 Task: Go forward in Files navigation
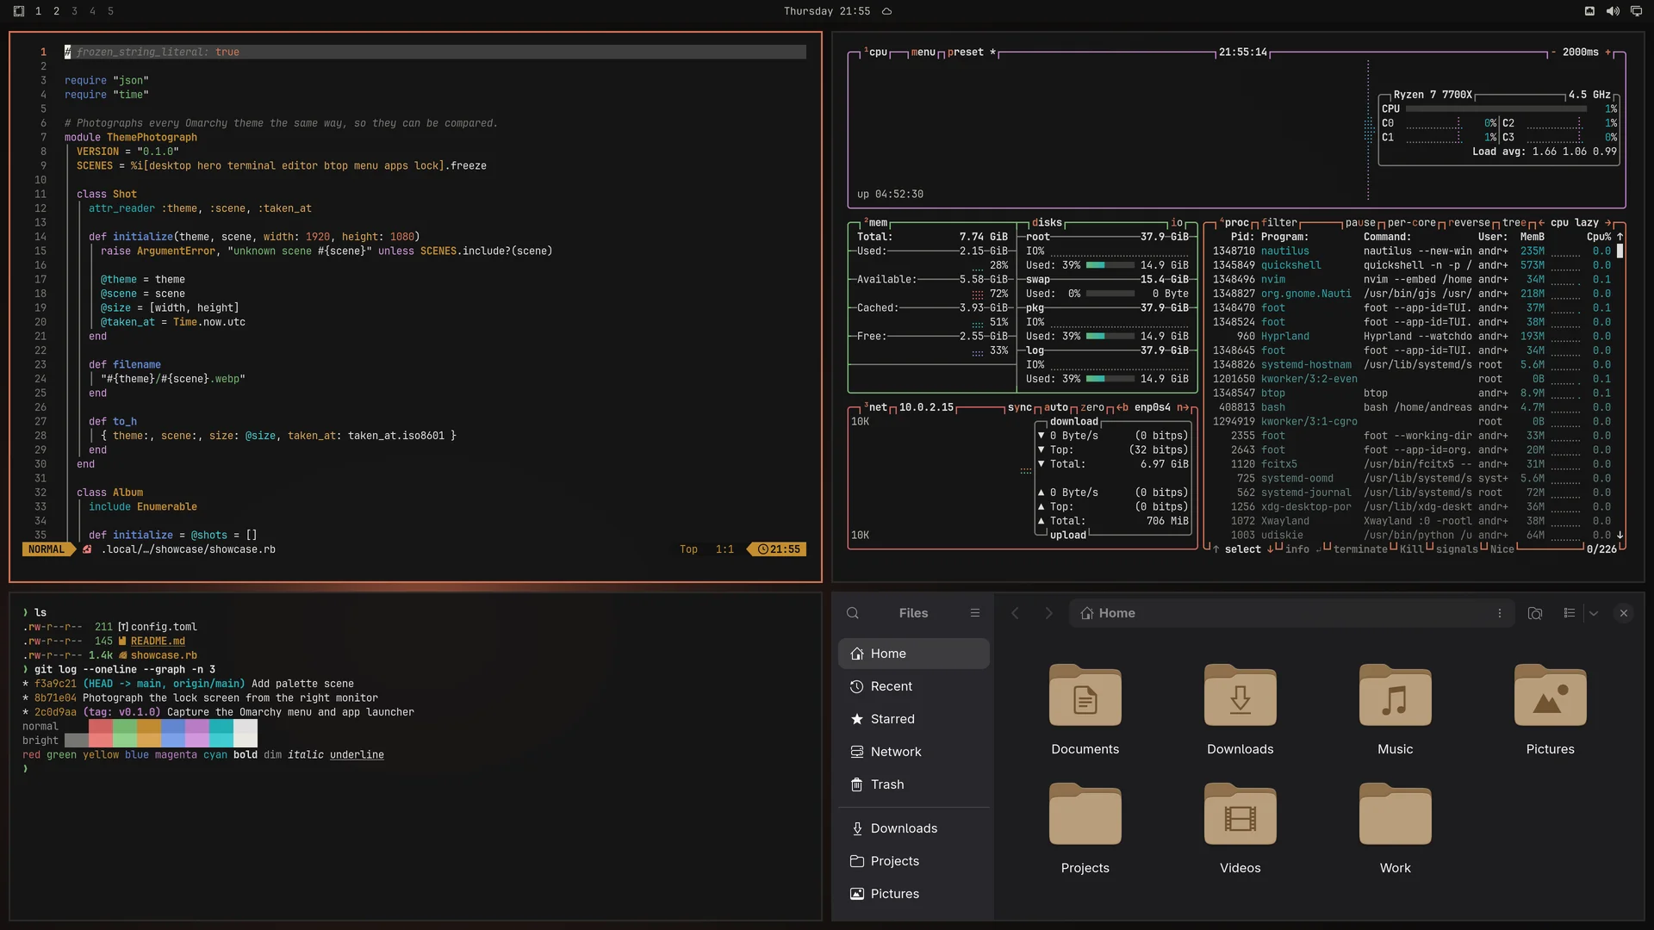pyautogui.click(x=1048, y=613)
